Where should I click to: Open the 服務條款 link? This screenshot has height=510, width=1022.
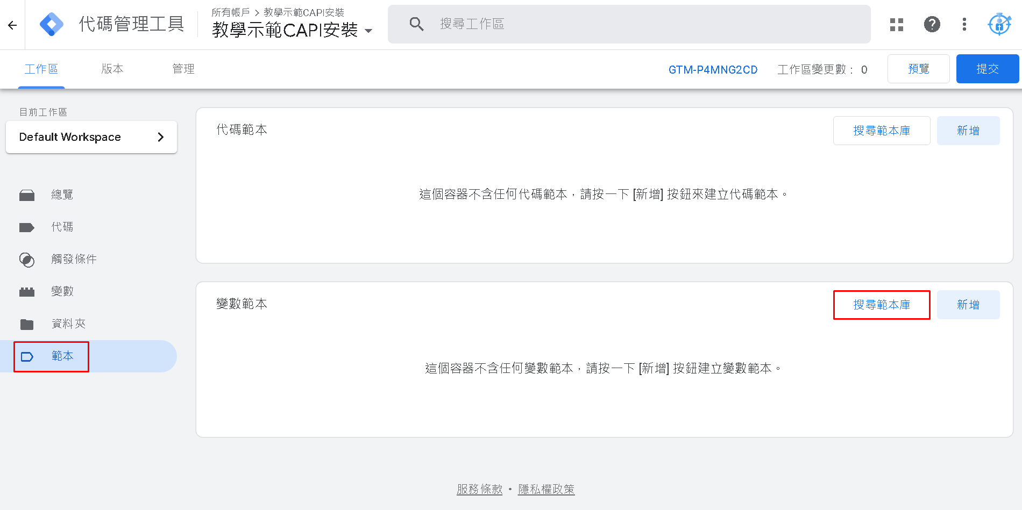479,489
